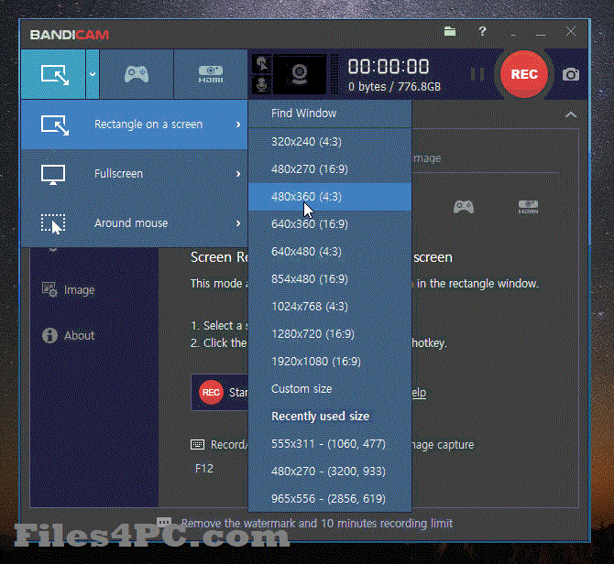614x564 pixels.
Task: Open the screen mode dropdown arrow
Action: point(93,74)
